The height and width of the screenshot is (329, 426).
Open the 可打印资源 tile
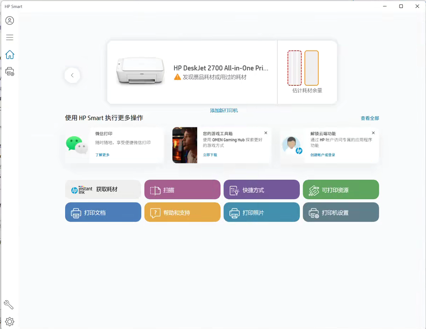(341, 189)
